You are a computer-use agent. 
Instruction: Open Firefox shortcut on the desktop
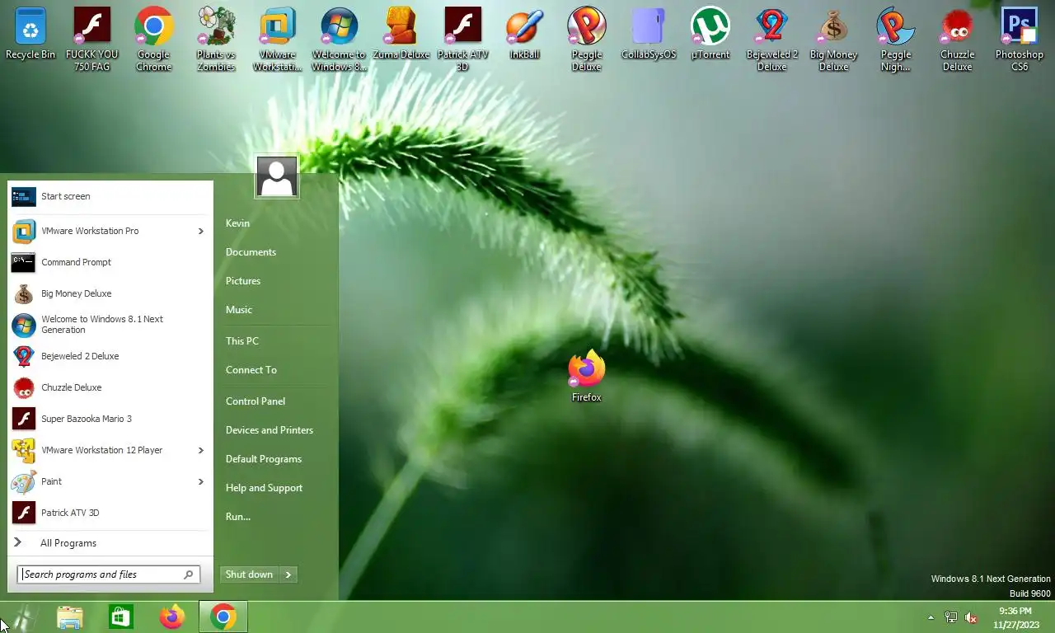tap(587, 377)
